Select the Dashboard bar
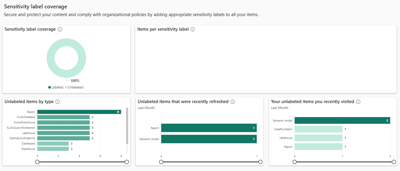400x171 pixels. tap(53, 144)
